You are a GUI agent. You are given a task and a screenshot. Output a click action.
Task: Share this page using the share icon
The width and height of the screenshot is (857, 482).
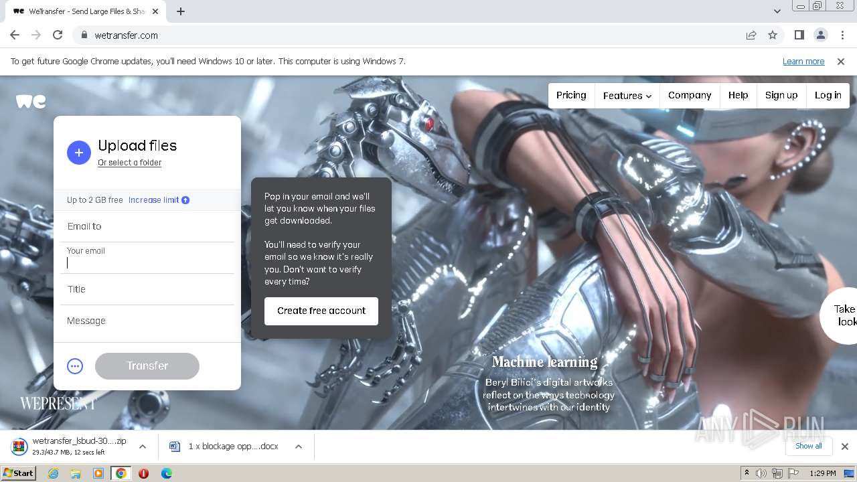751,35
